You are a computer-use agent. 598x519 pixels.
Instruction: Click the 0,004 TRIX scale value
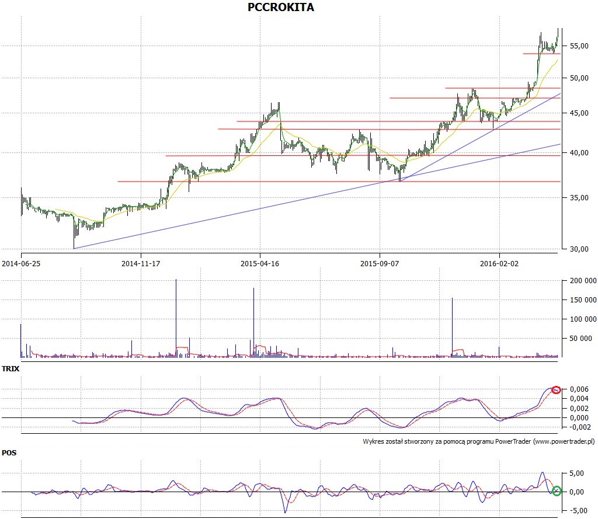pyautogui.click(x=579, y=399)
